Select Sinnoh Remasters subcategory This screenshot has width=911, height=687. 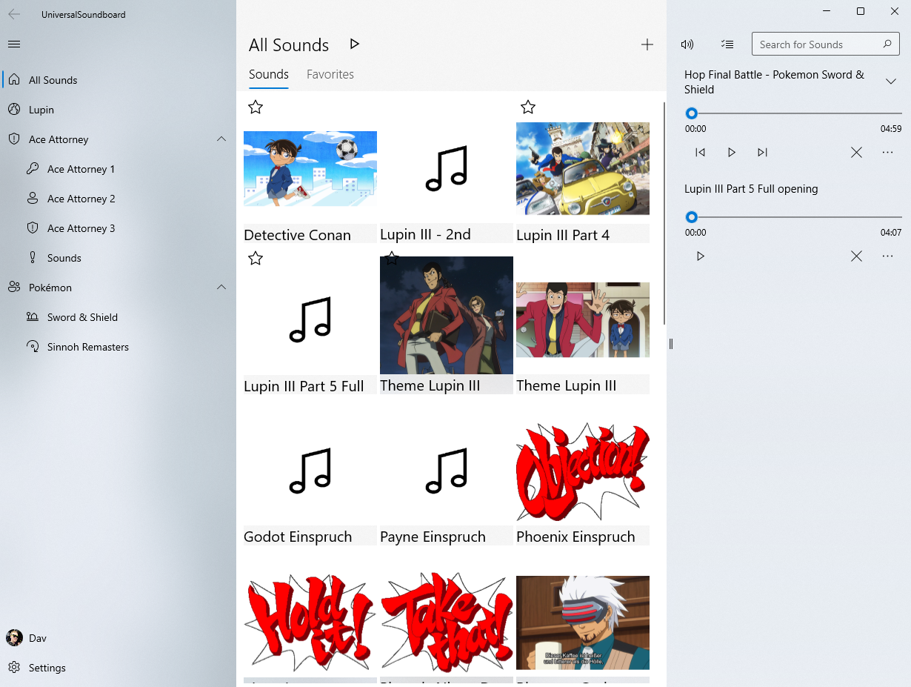click(119, 347)
